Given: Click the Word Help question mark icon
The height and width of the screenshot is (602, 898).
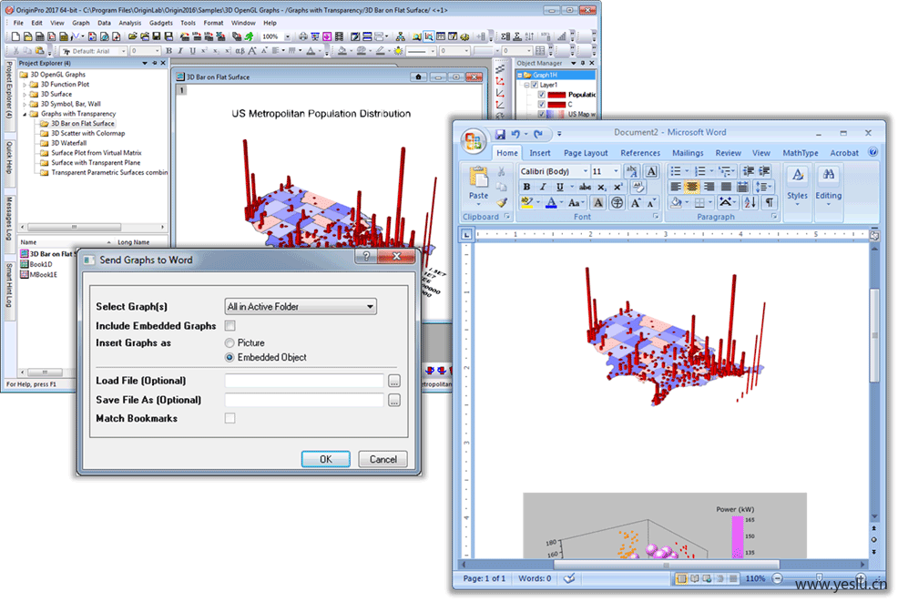Looking at the screenshot, I should [872, 152].
